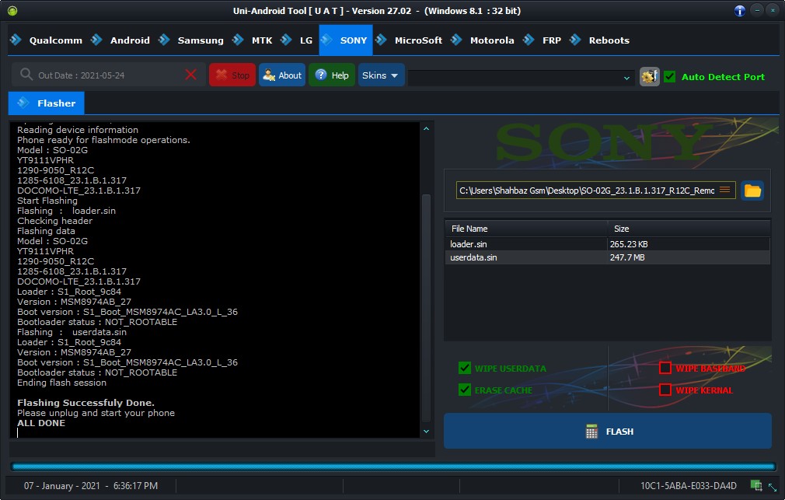
Task: Click the 'Start Flashing' log line
Action: coord(47,201)
